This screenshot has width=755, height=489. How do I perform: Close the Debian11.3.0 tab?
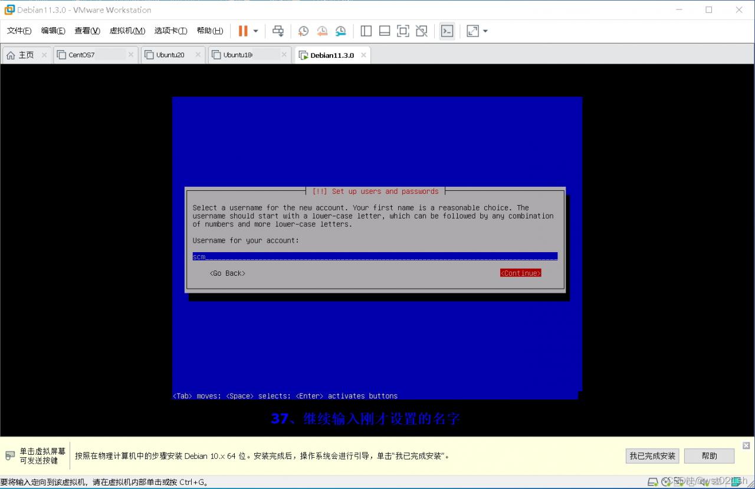(364, 55)
